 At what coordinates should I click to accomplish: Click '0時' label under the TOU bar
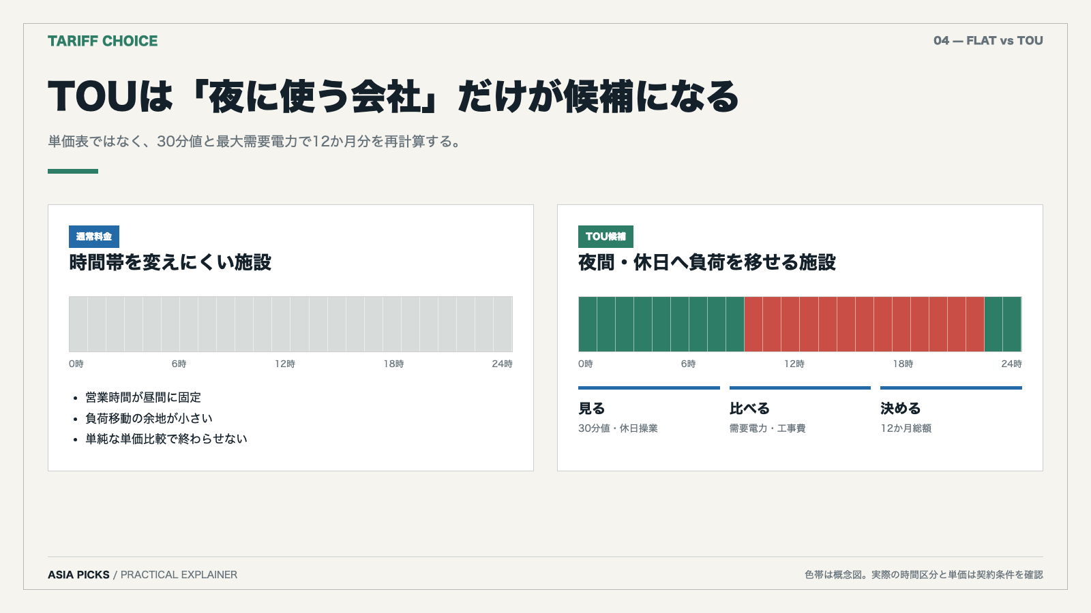click(x=586, y=364)
